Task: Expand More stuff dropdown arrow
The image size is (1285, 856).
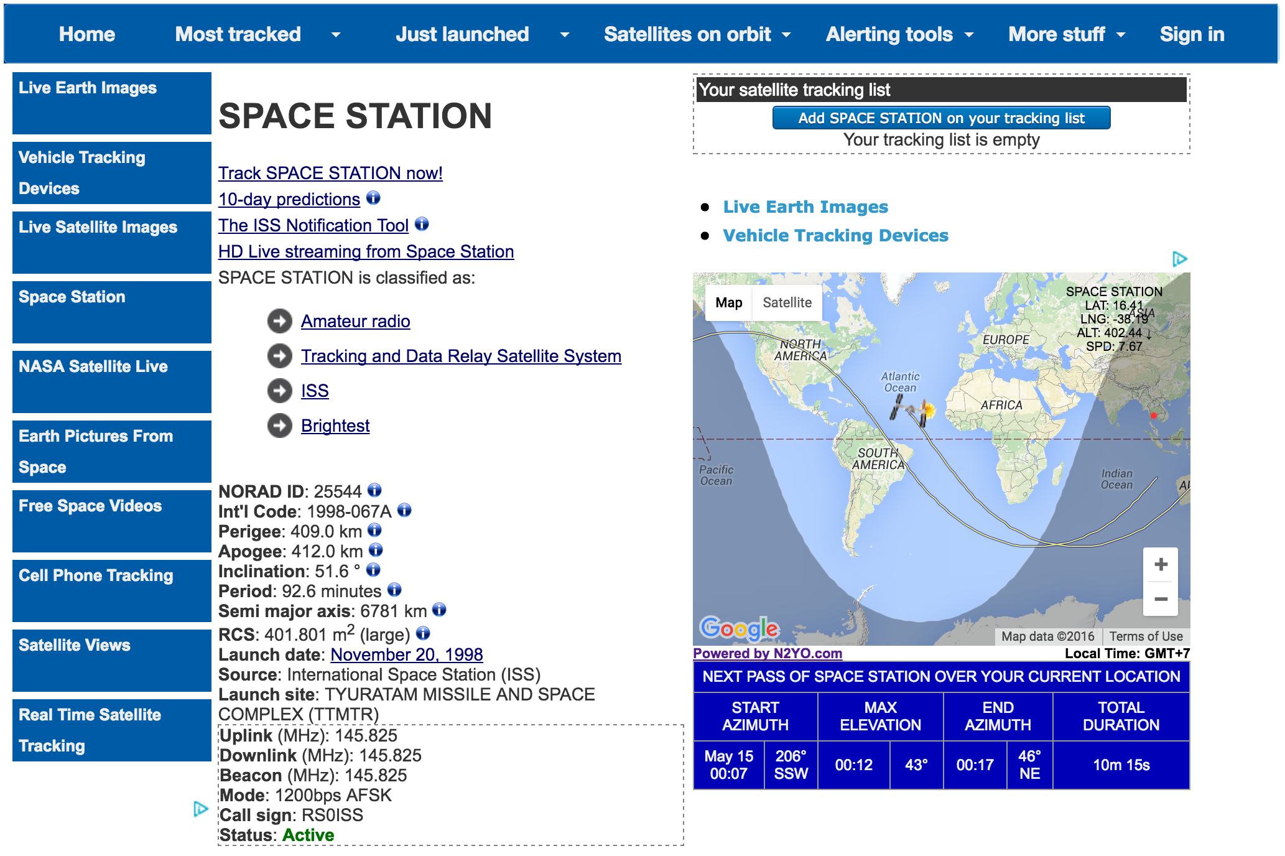Action: [1121, 35]
